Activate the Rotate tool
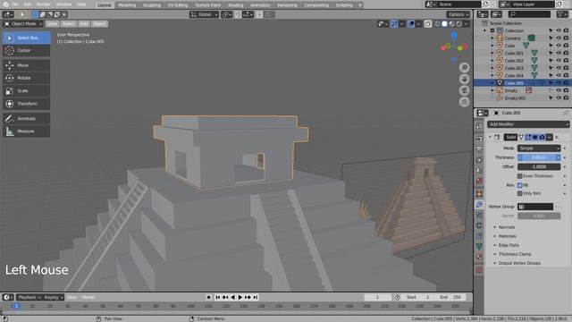Screen dimensions: 572x322 [x=26, y=78]
